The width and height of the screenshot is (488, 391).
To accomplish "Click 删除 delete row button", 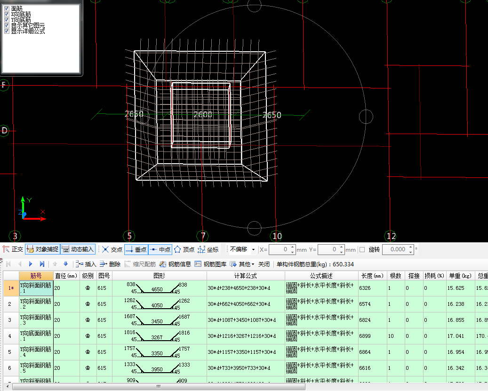I will 110,264.
